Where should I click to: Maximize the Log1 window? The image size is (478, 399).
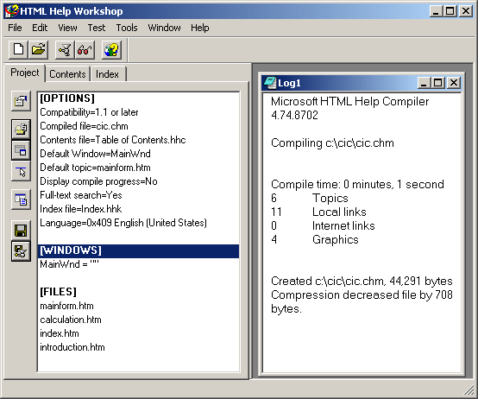point(438,83)
